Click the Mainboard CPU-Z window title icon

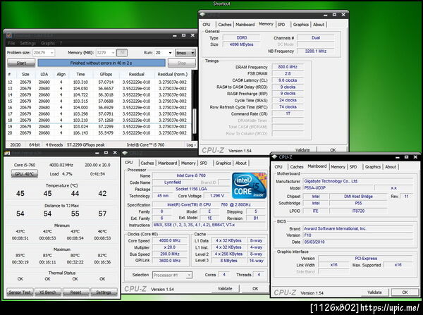coord(275,156)
